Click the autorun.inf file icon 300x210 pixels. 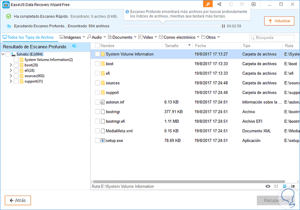103,102
